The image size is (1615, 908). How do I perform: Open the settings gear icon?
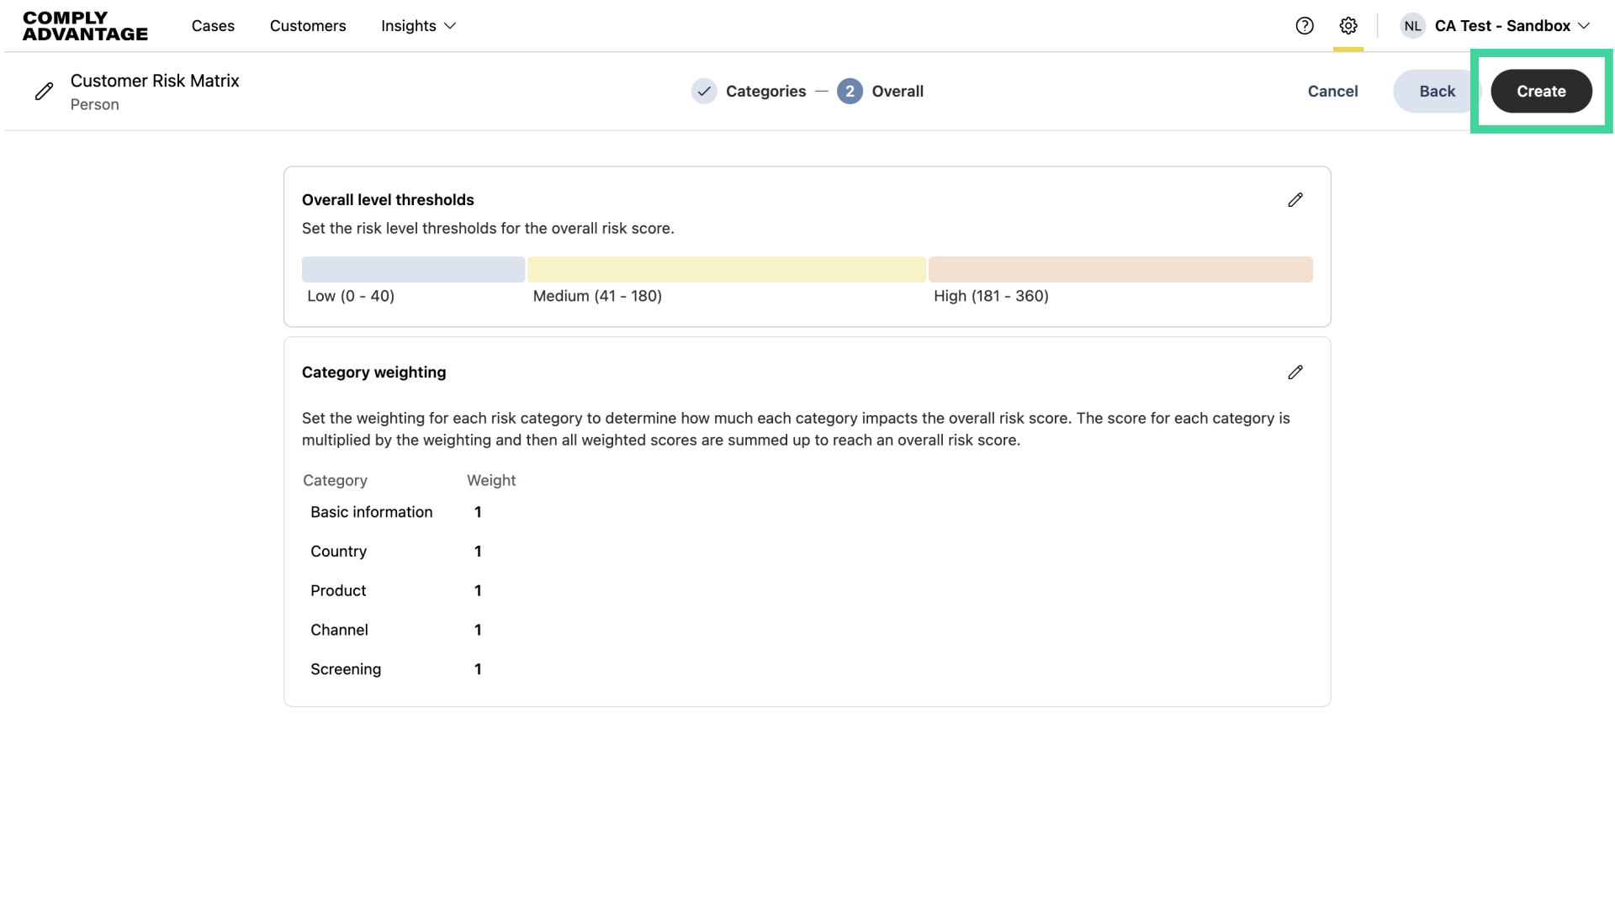pos(1348,26)
